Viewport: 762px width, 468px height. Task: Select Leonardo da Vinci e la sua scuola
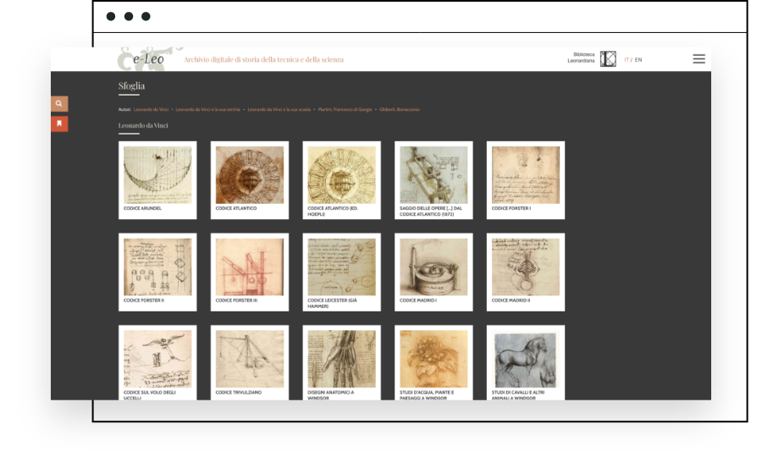(279, 109)
